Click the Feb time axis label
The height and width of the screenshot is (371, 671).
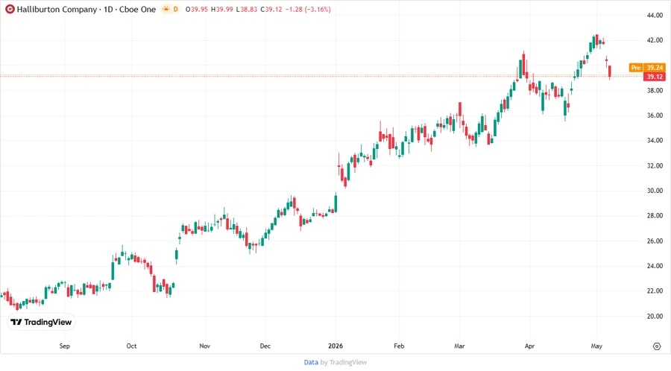click(399, 346)
